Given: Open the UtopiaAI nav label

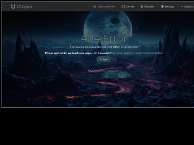Looking at the screenshot, I should pos(149,6).
